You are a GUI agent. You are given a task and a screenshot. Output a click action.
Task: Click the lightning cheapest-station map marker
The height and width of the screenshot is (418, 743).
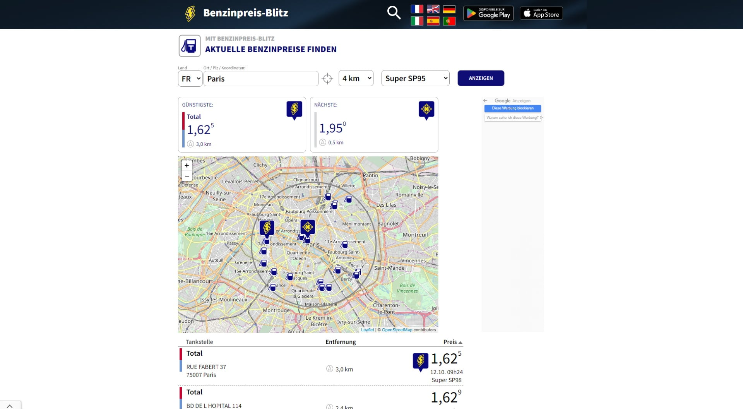267,228
